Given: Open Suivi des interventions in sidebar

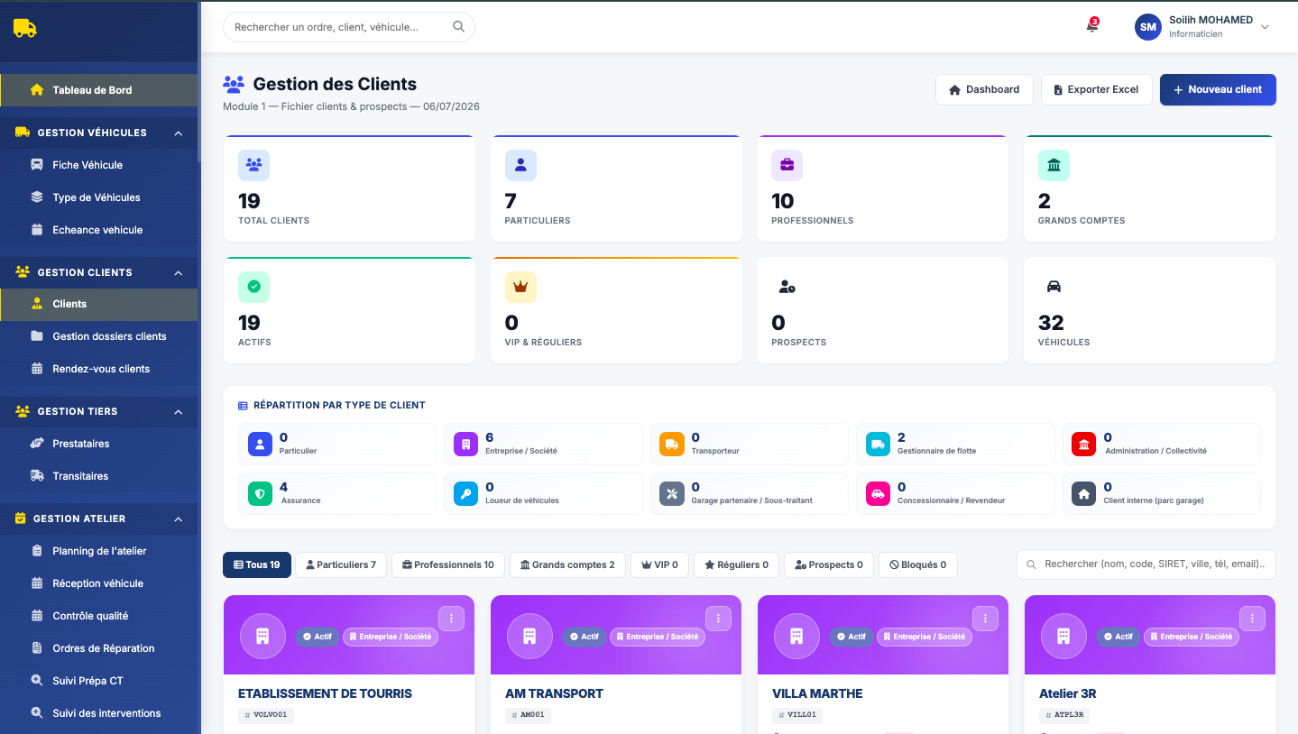Looking at the screenshot, I should (99, 713).
